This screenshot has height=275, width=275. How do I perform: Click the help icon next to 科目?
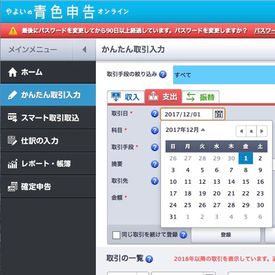[155, 131]
